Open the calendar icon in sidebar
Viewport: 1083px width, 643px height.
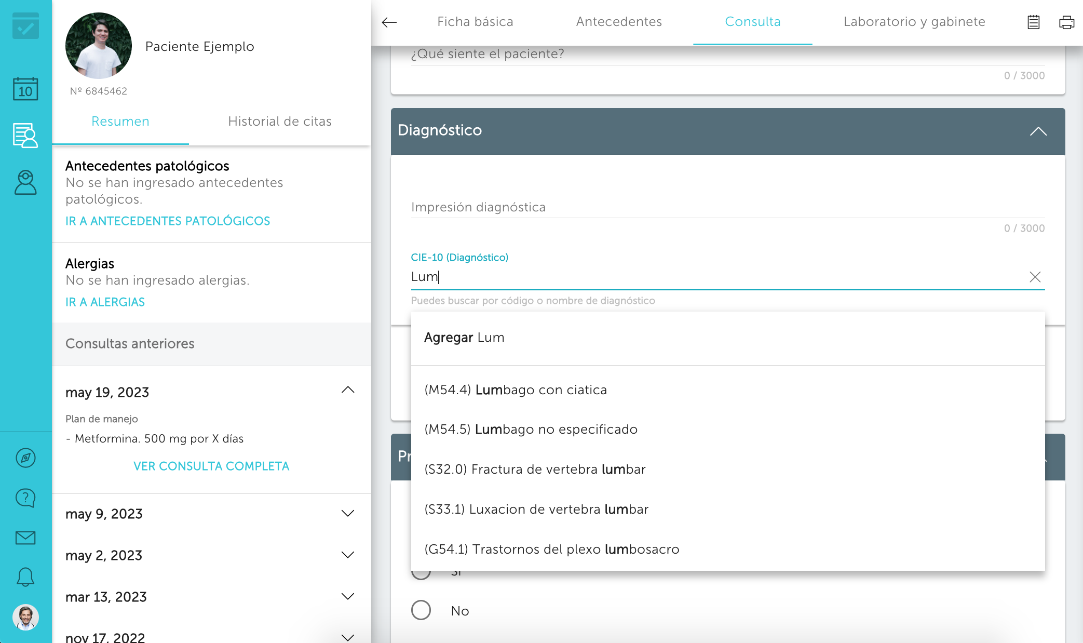[25, 89]
